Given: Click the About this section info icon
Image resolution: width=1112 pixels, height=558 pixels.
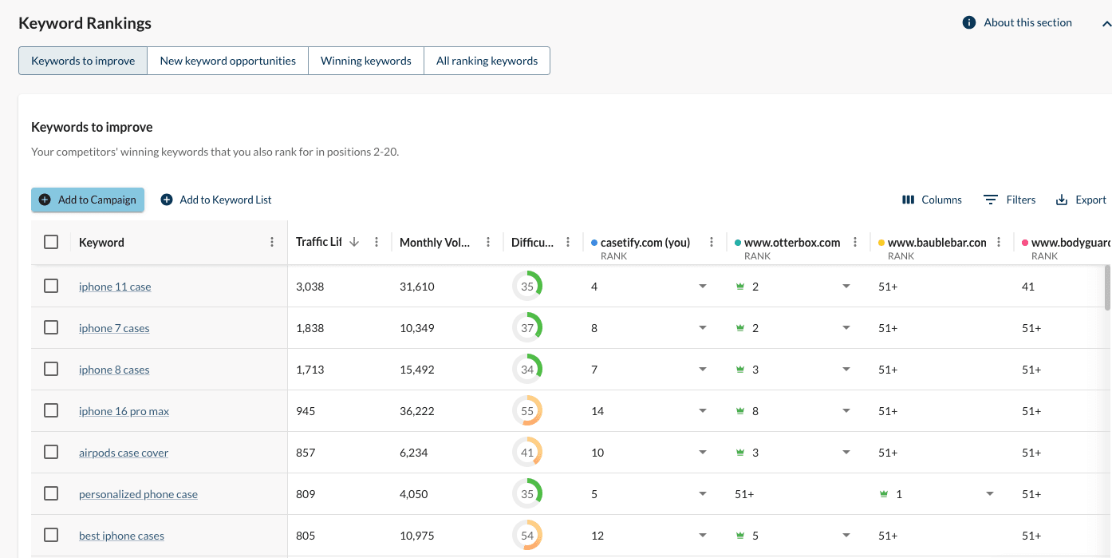Looking at the screenshot, I should 969,22.
